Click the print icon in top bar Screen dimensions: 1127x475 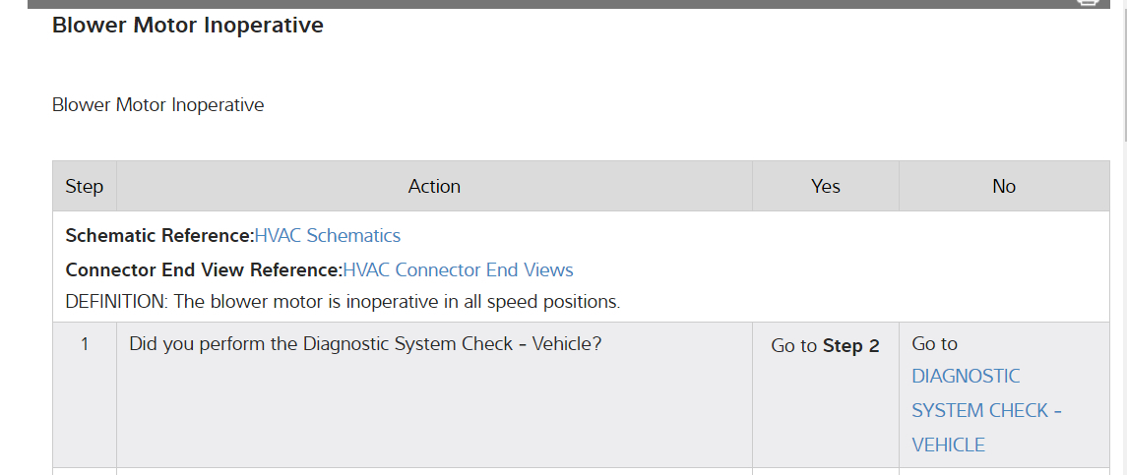click(x=1088, y=3)
